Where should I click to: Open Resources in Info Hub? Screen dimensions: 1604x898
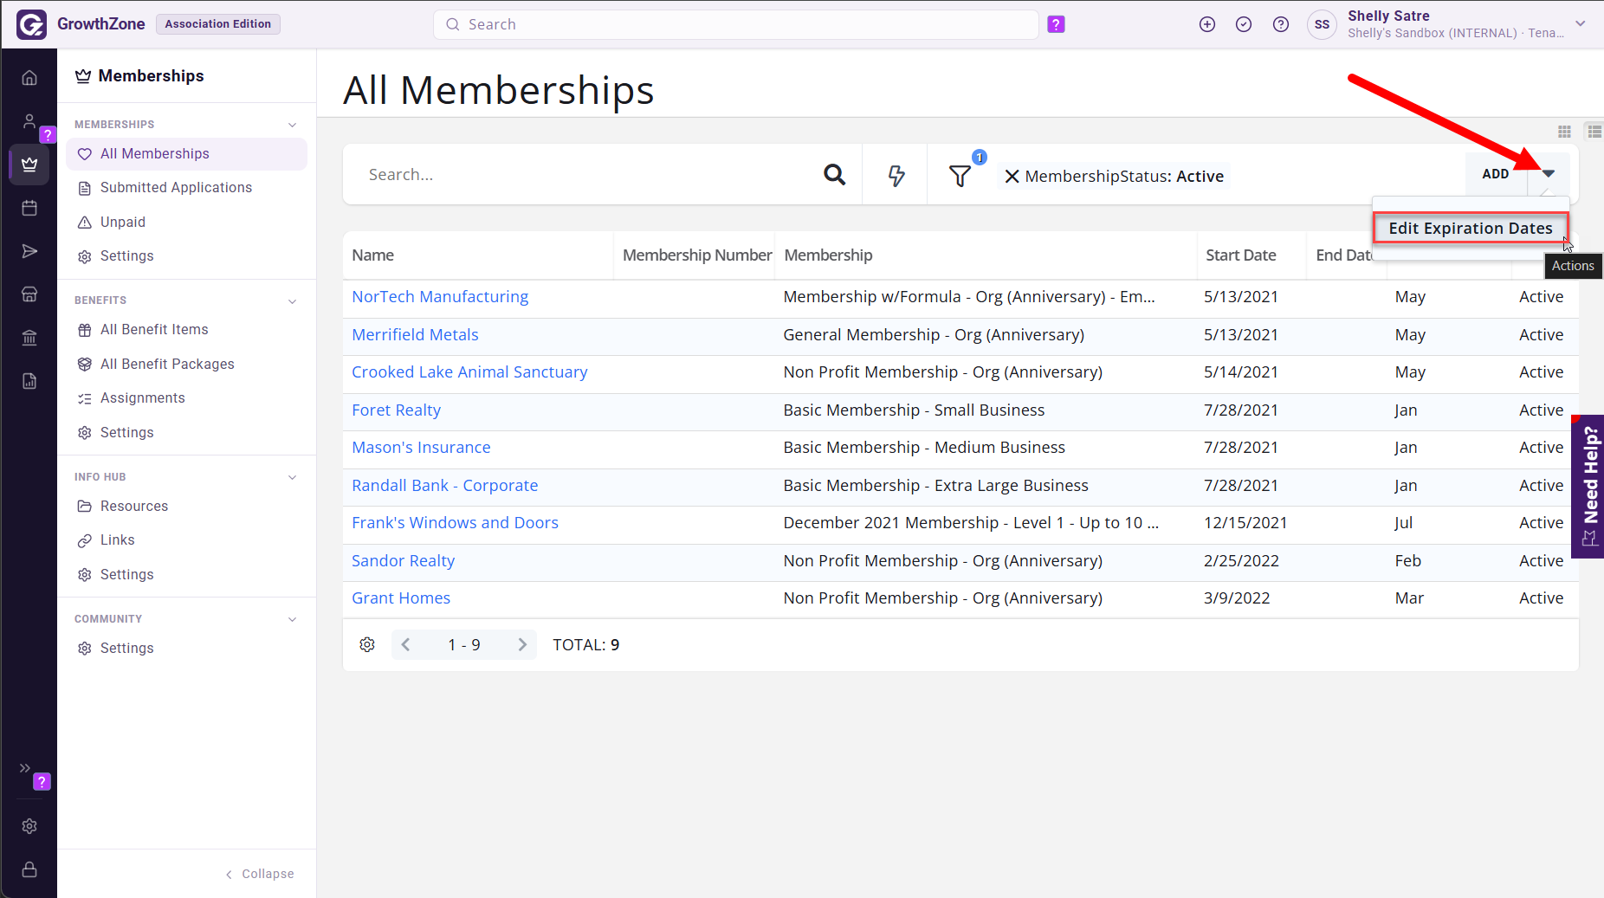pos(134,507)
